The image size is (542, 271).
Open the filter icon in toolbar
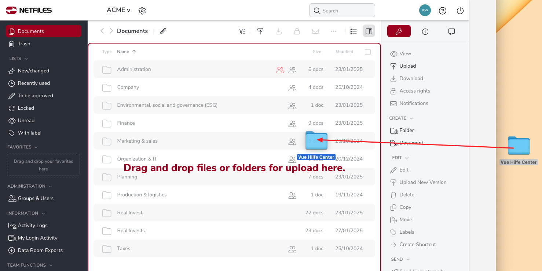tap(242, 31)
